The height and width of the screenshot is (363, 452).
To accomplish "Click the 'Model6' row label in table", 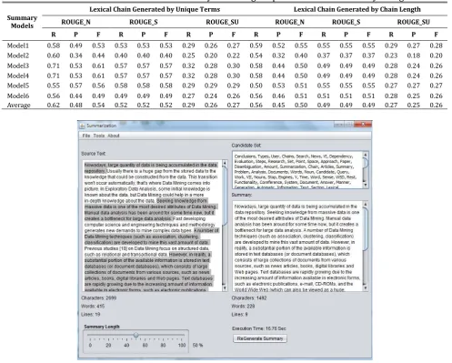I will tap(18, 96).
